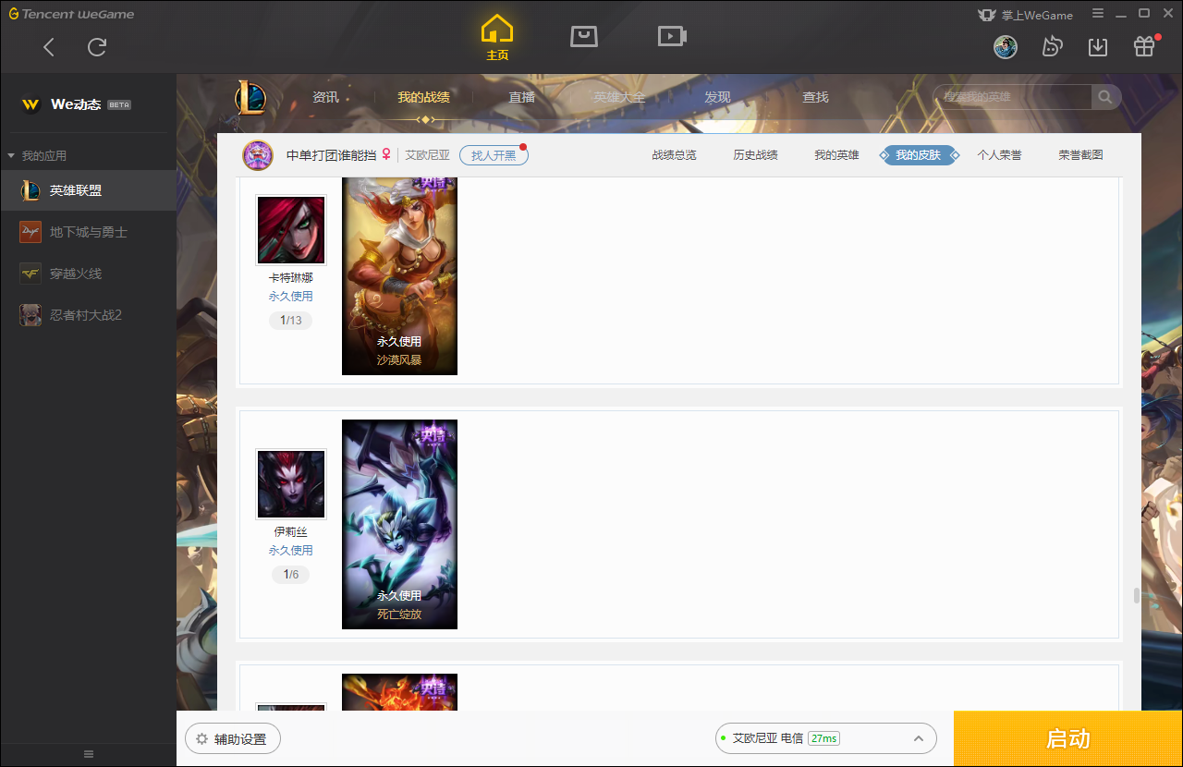
Task: Click the 伊莉丝 champion portrait
Action: [291, 484]
